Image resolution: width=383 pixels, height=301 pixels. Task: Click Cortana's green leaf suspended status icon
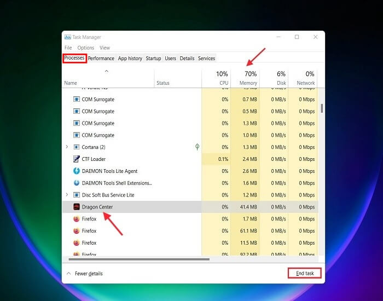(x=197, y=147)
